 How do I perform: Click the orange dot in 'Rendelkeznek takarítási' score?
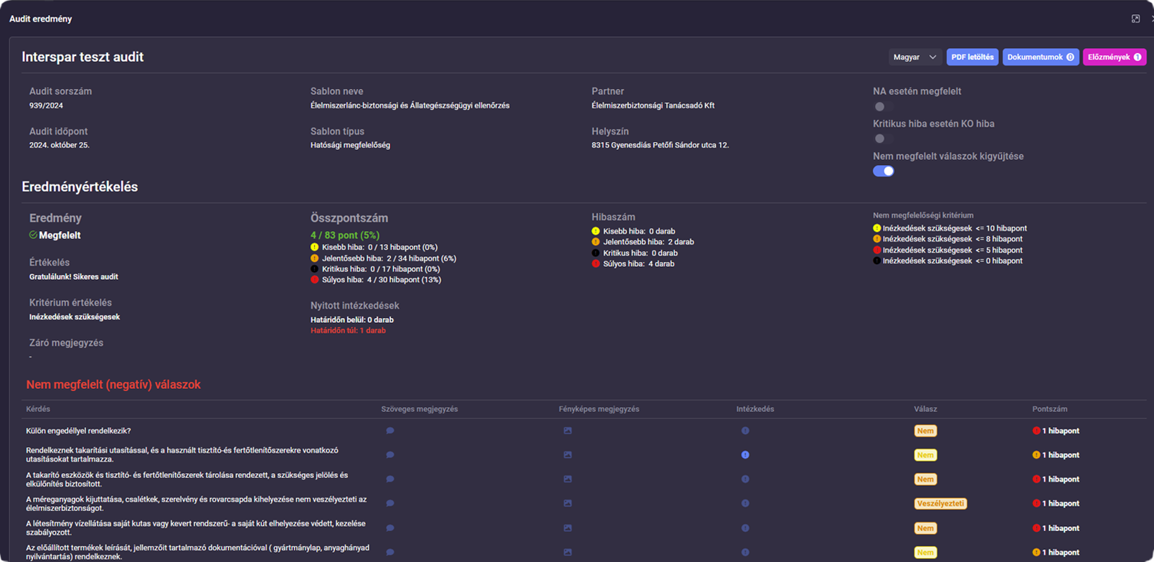pyautogui.click(x=1036, y=455)
